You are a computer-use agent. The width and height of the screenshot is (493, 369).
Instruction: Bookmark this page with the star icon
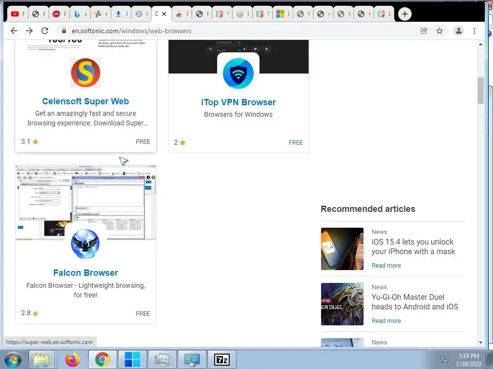click(440, 31)
